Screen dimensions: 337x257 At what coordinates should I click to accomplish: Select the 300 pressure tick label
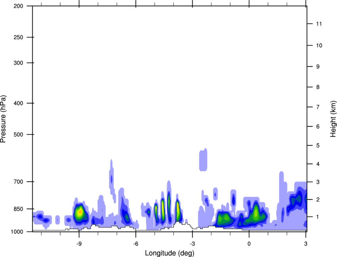coord(18,63)
